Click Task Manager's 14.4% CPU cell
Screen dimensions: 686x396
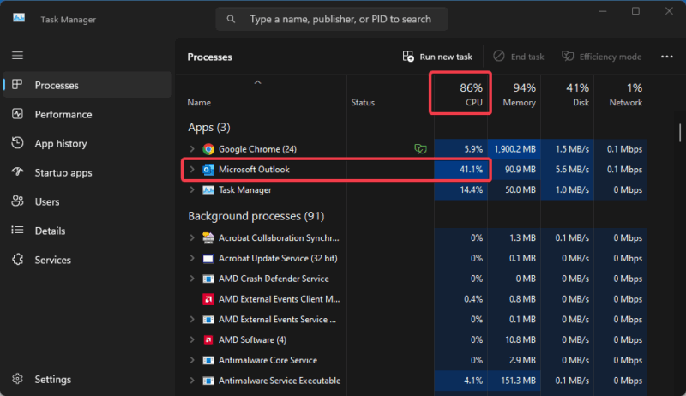pyautogui.click(x=460, y=190)
